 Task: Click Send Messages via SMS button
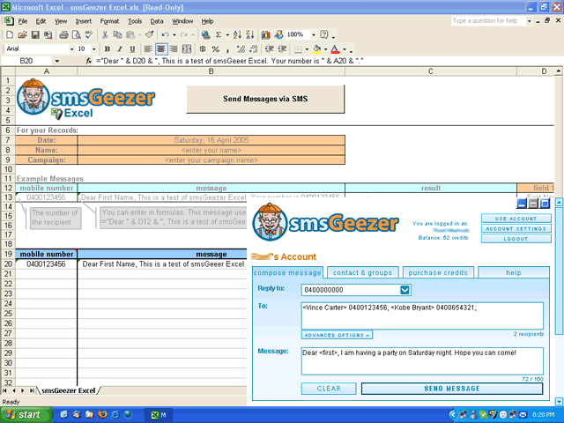coord(265,99)
